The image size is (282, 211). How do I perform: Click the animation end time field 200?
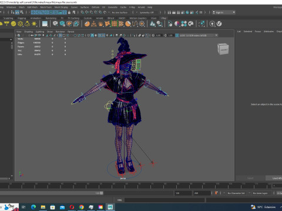tap(202, 193)
